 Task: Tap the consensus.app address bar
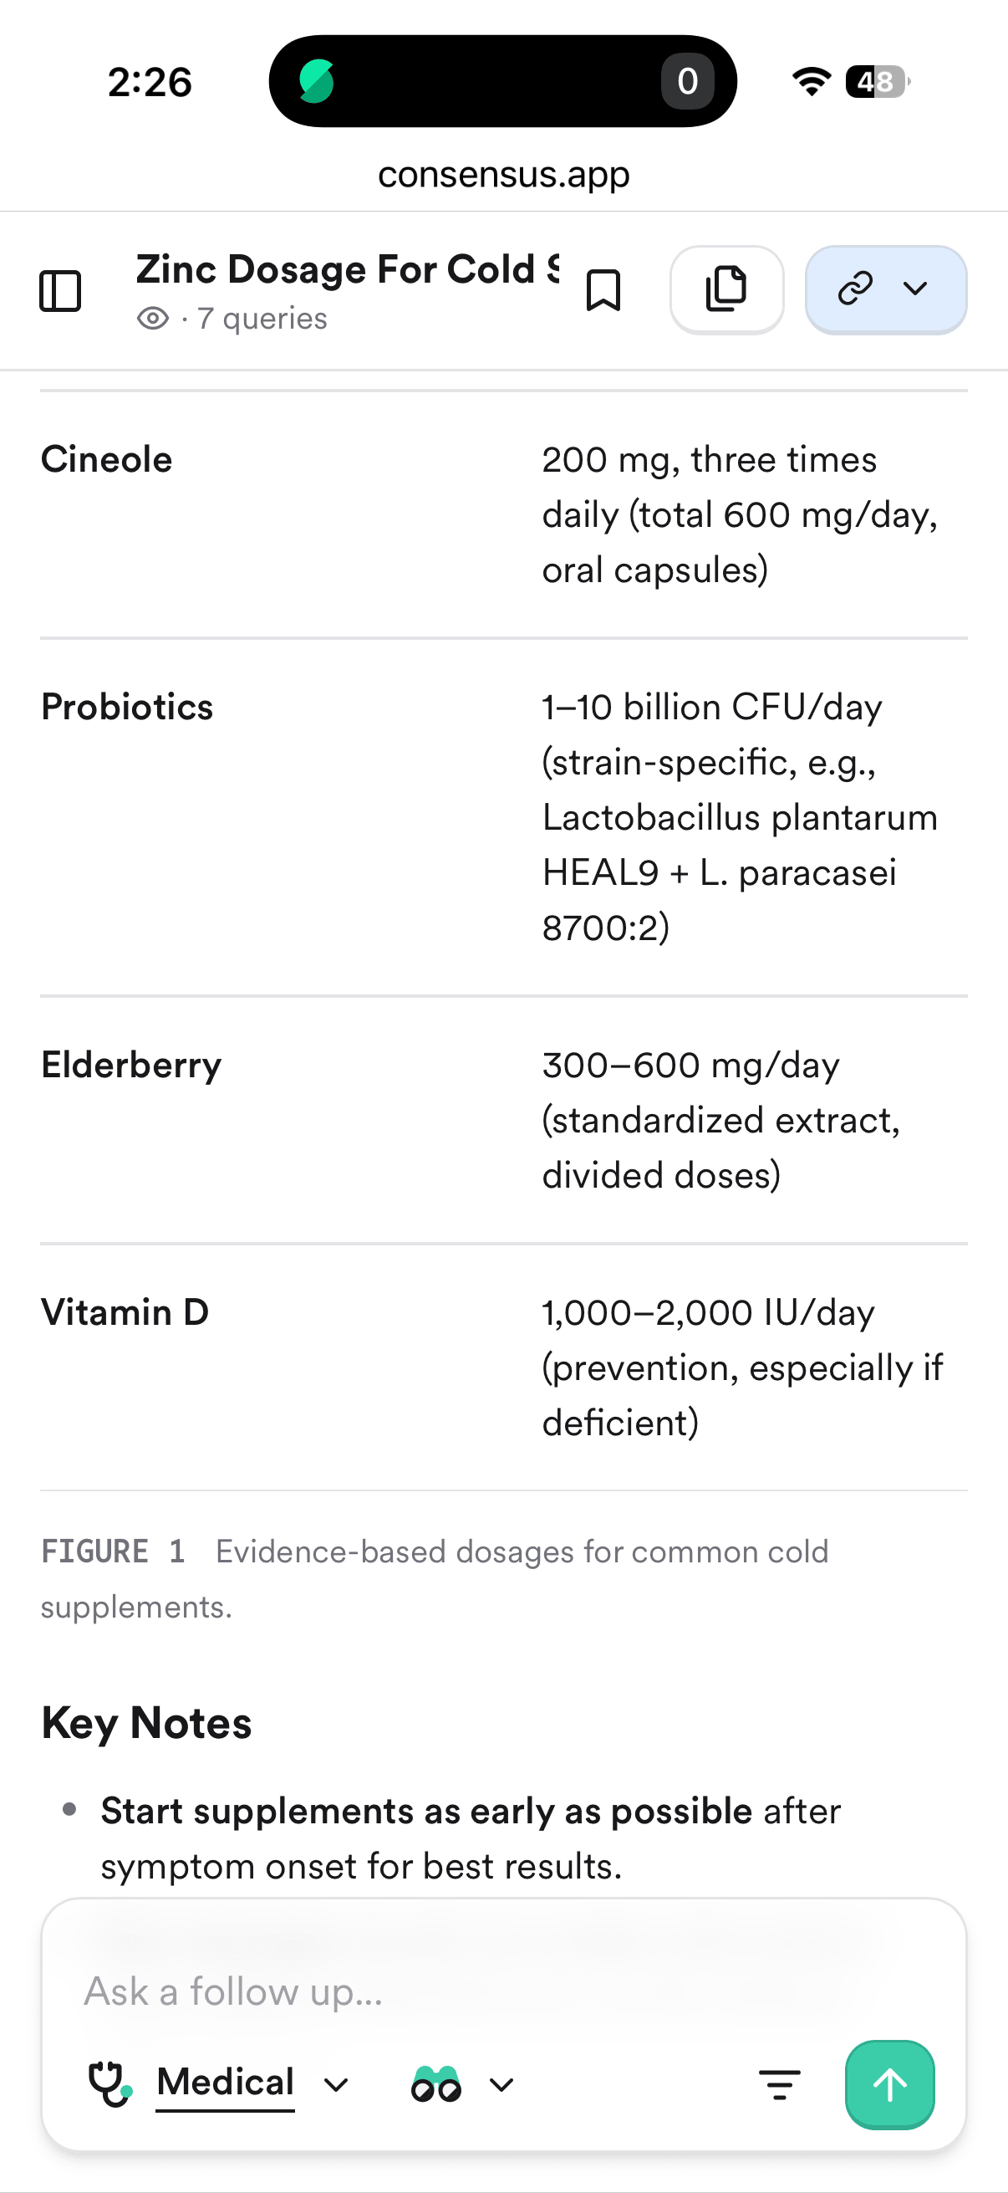coord(503,175)
